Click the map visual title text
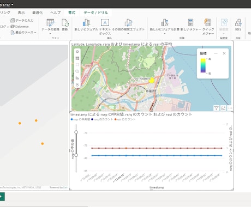Screen dimensions: 251x207 click(x=122, y=44)
